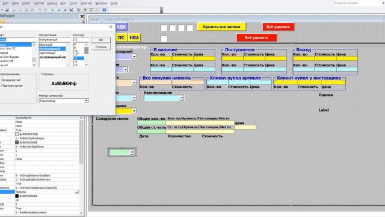
Task: Open the Add-Ins menu
Action: (86, 3)
